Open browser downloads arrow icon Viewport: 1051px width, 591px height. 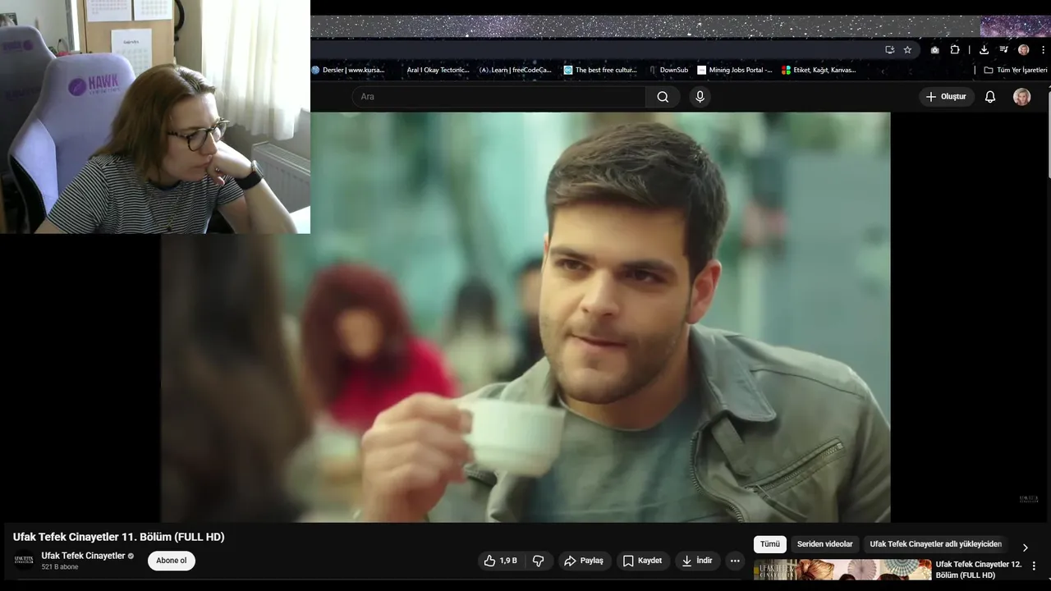[984, 50]
